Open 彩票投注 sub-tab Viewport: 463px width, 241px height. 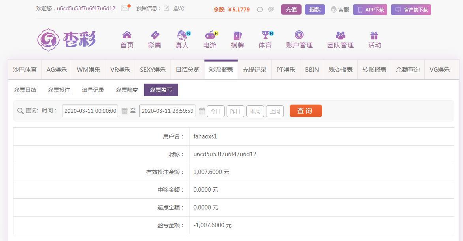point(59,90)
